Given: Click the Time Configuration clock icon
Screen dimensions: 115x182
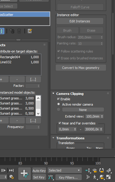Looking at the screenshot, I should tap(11, 177).
